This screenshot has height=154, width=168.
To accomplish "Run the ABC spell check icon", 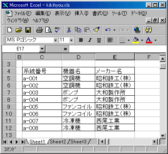I will 58,30.
